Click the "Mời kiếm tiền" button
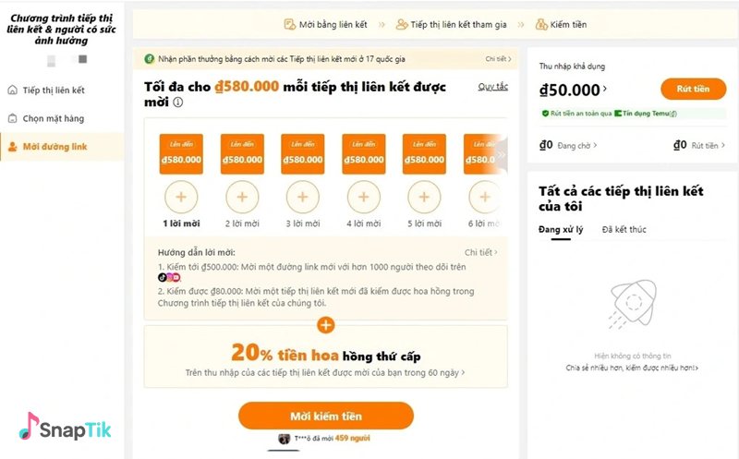Screen dimensions: 739x459 (x=325, y=415)
